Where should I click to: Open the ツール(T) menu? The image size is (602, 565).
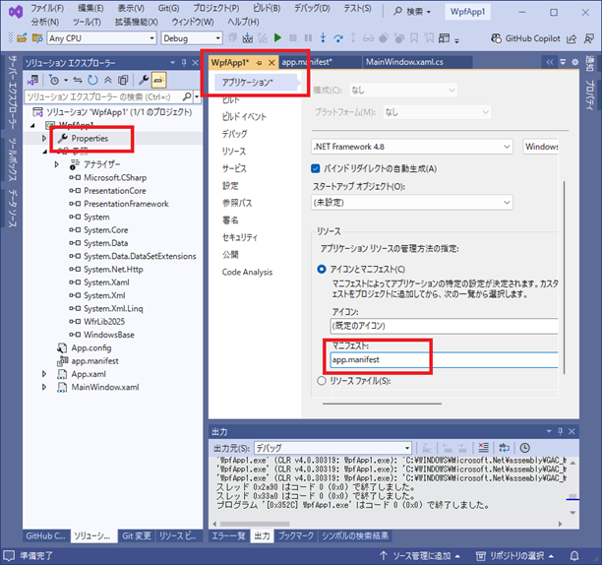point(87,22)
